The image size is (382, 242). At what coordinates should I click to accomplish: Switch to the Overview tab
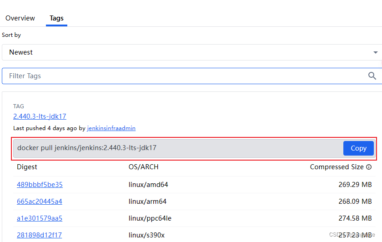pos(20,18)
